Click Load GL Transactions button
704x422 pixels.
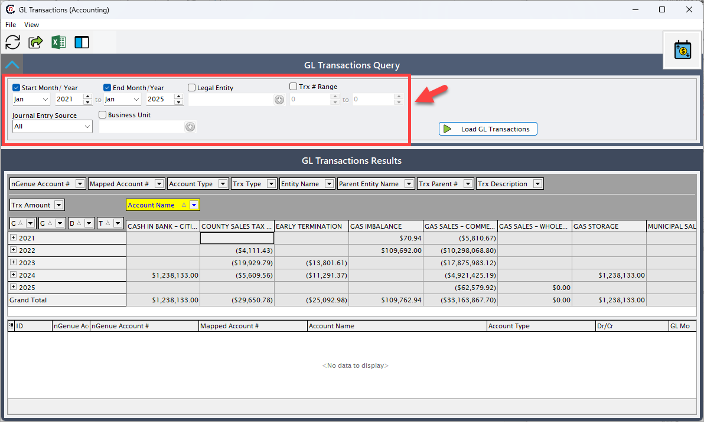pyautogui.click(x=488, y=129)
